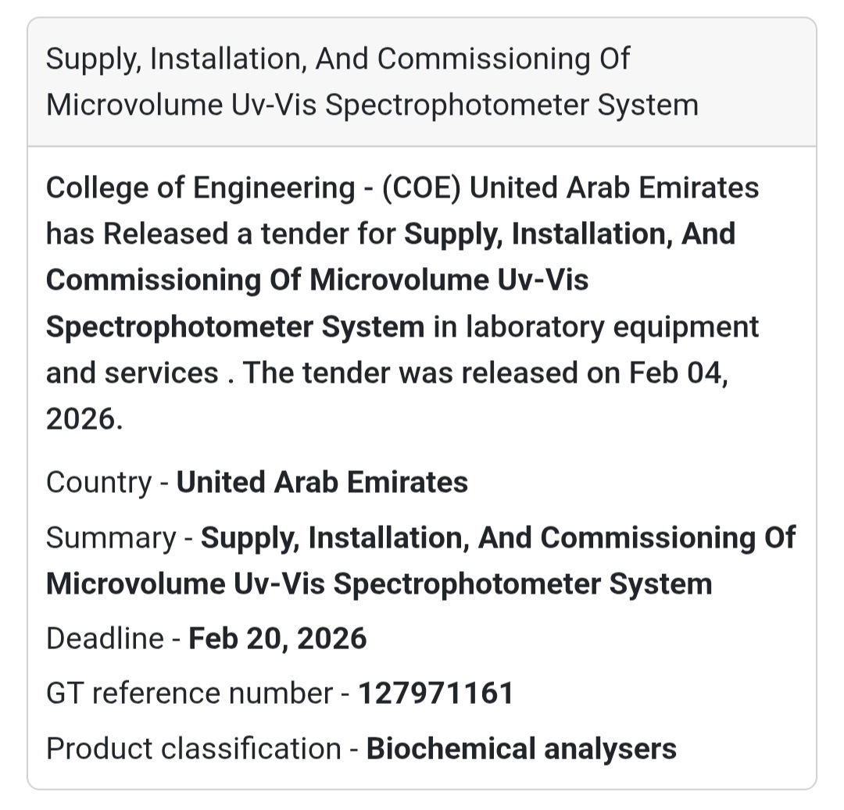Screen dimensions: 844x810
Task: Click the "Summary" field label
Action: (x=112, y=537)
